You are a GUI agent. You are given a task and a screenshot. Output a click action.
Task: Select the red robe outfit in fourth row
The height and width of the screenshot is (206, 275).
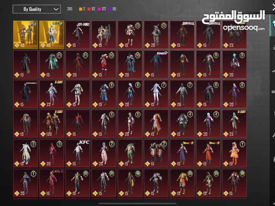[x=156, y=124]
